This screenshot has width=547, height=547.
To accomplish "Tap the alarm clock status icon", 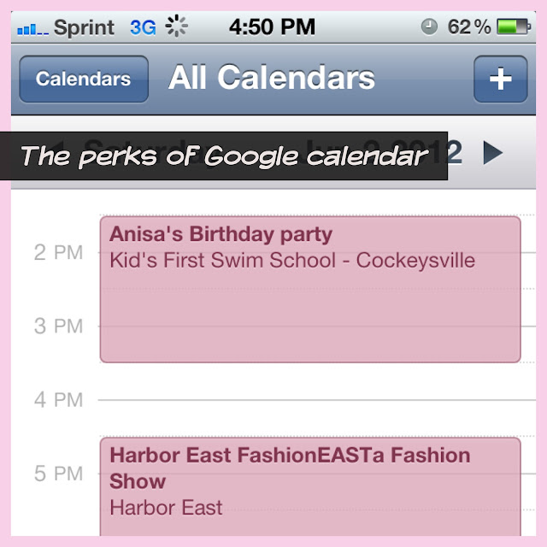I will (x=429, y=27).
